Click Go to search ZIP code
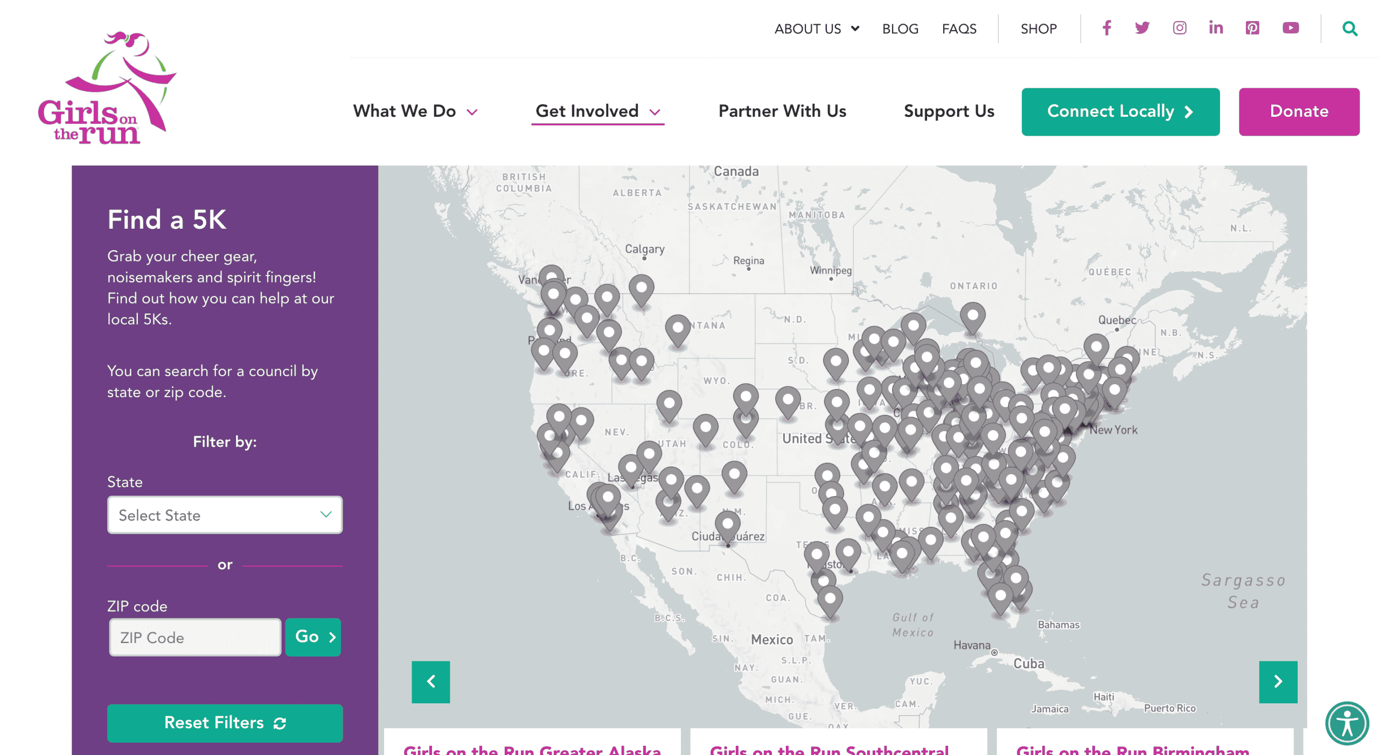 (312, 637)
